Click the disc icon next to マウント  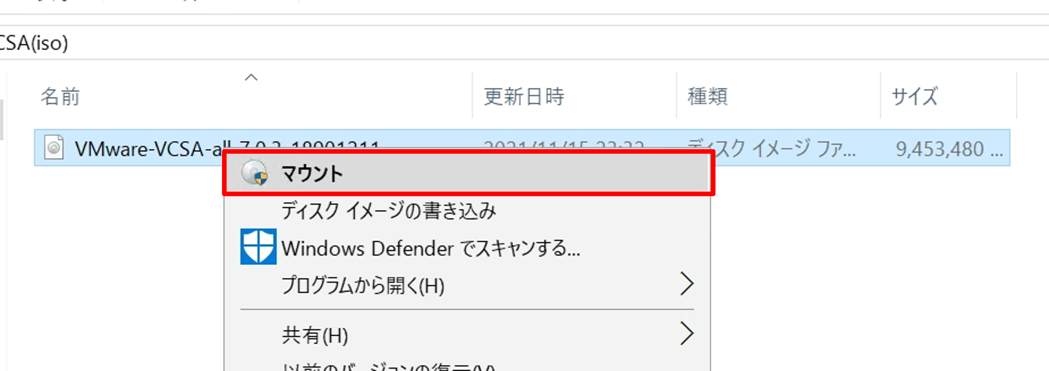255,173
